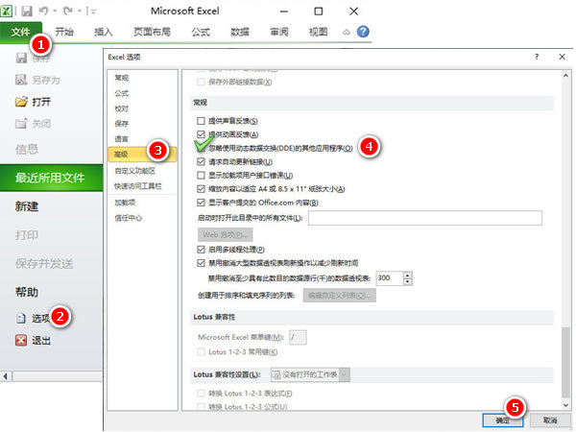
Task: Click the options dialog help question mark
Action: [537, 57]
